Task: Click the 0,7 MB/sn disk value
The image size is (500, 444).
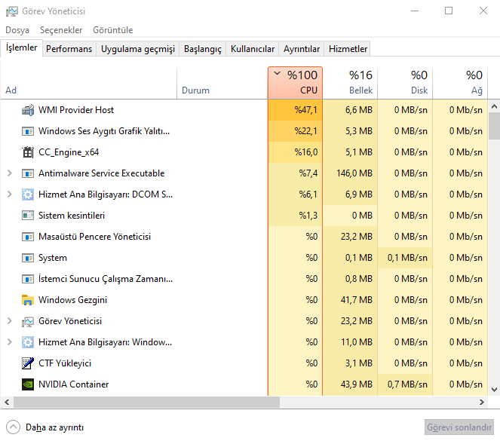Action: click(407, 384)
